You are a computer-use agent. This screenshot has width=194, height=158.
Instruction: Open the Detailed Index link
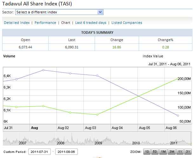[x=17, y=23]
